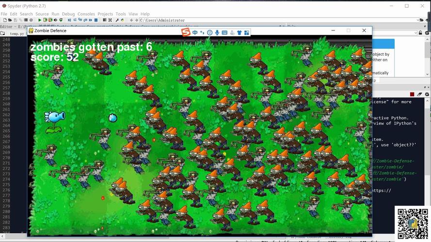Open Preferences wrench icon
Viewport: 431px width, 242px height.
pyautogui.click(x=117, y=20)
